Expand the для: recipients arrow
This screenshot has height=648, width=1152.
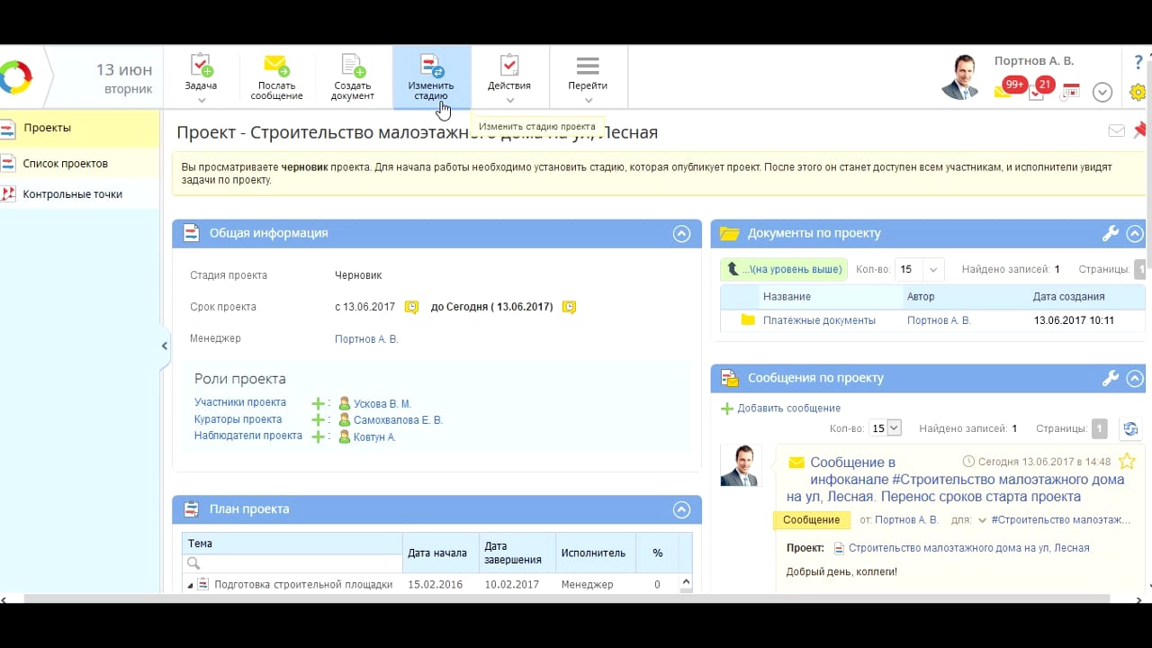[x=982, y=520]
